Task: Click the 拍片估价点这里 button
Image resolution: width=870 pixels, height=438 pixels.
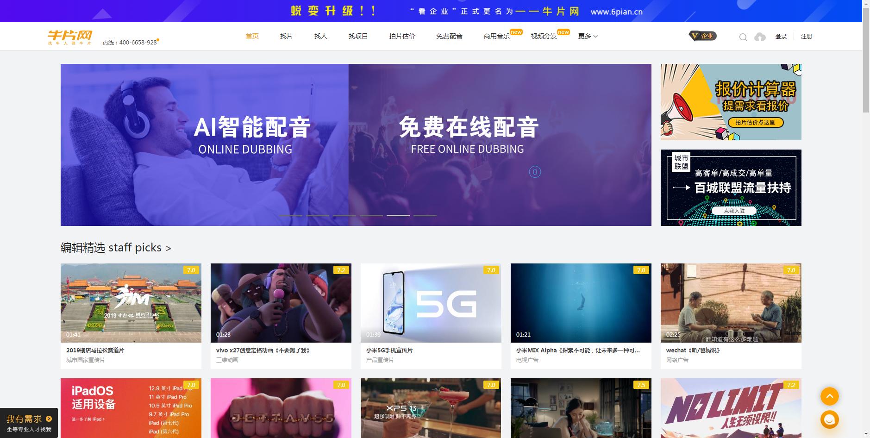Action: (755, 123)
